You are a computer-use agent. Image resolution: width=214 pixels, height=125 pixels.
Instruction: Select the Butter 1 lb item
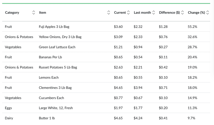point(49,118)
